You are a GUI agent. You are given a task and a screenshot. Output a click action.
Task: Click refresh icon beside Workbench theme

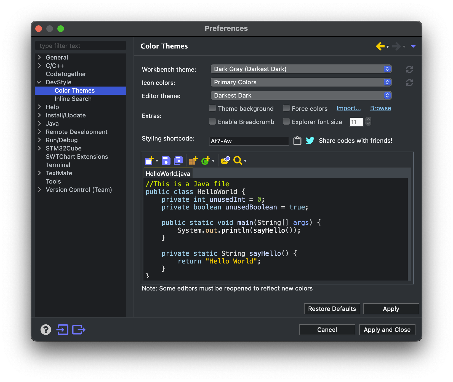tap(409, 69)
